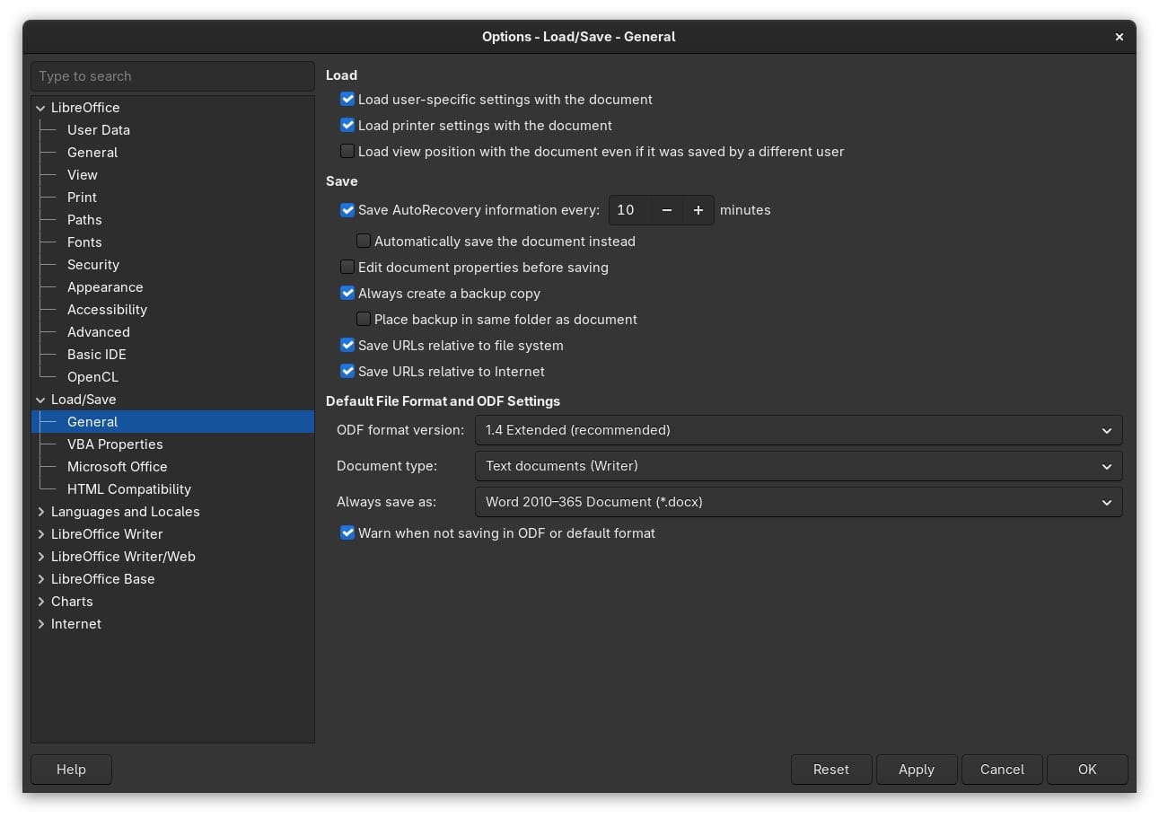Screen dimensions: 1159x818
Task: Open the Always save as dropdown
Action: pyautogui.click(x=797, y=502)
